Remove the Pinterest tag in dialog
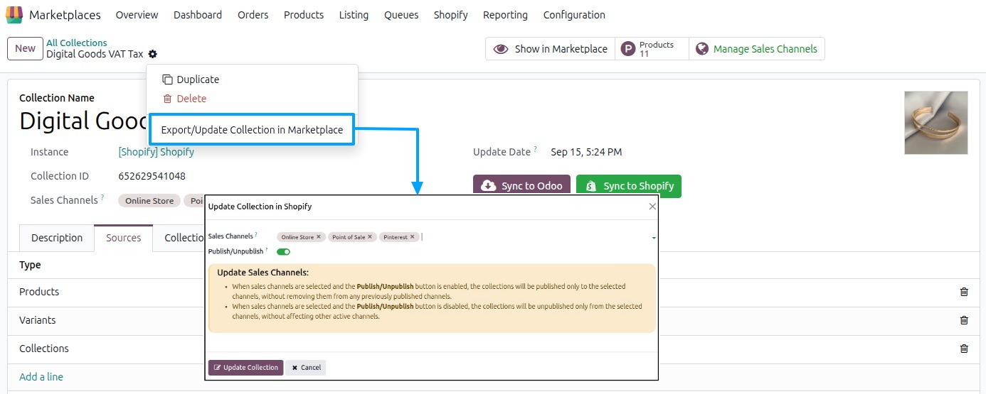The image size is (986, 394). (412, 237)
